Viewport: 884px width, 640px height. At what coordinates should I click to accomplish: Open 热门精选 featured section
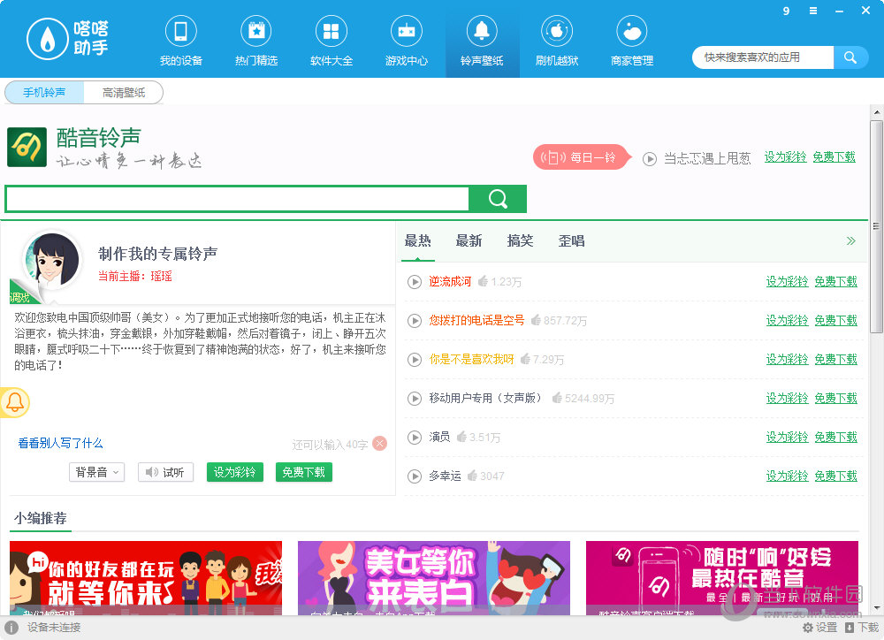coord(256,42)
